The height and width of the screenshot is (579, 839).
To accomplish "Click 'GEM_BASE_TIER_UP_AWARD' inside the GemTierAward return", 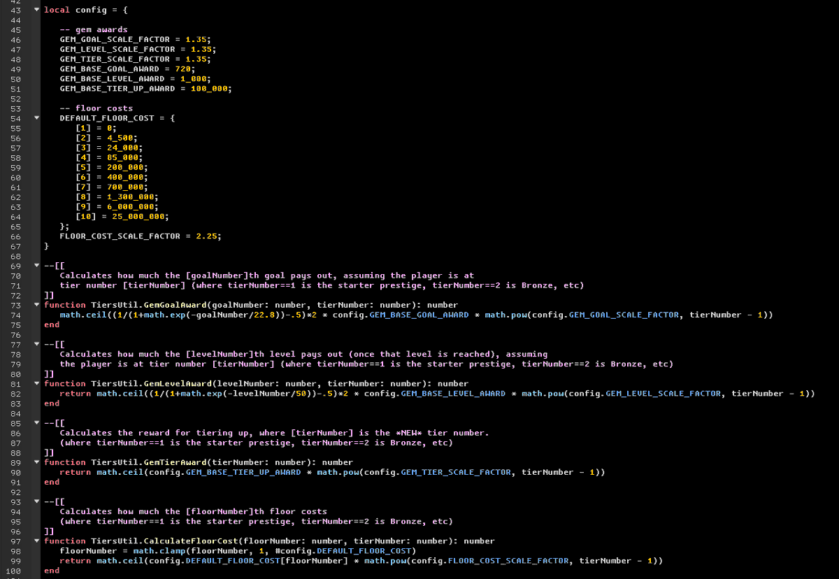I will click(243, 472).
